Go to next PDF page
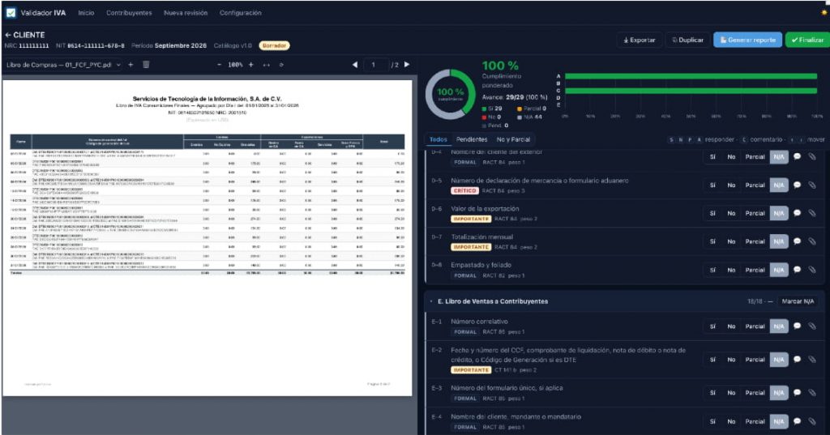830x435 pixels. click(407, 65)
